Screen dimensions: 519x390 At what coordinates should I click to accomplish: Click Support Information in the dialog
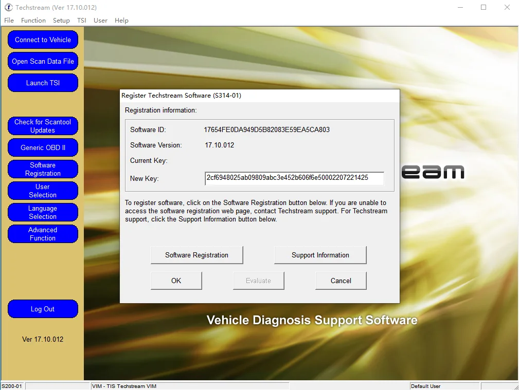click(320, 255)
